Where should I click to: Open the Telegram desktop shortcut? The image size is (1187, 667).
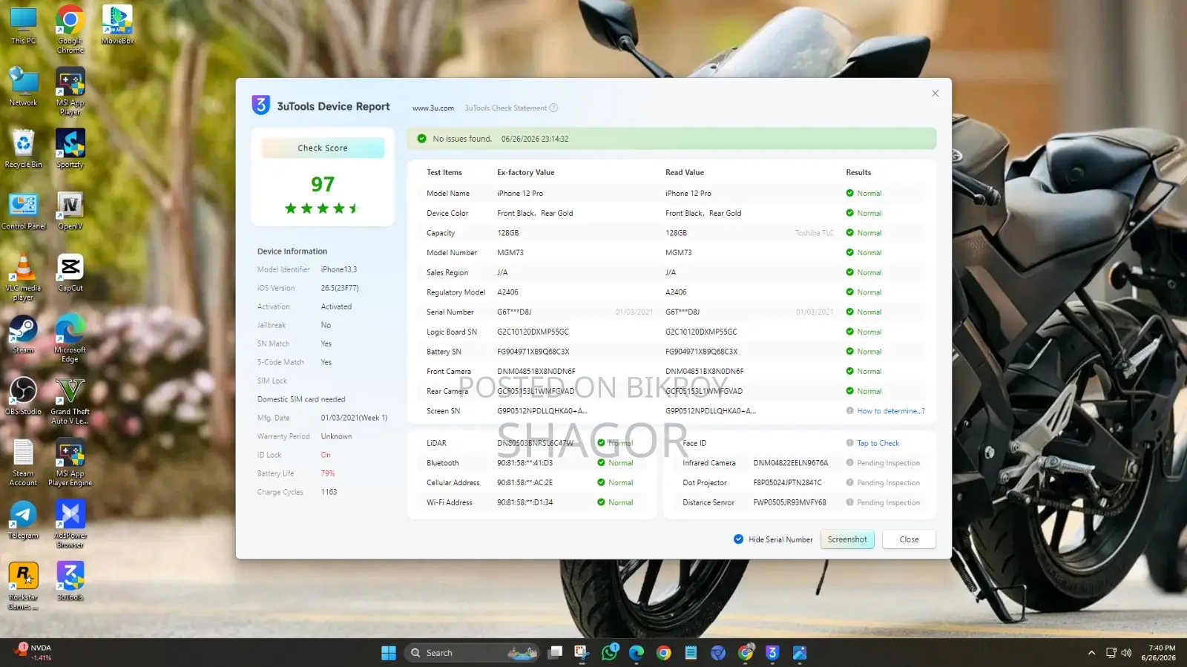pyautogui.click(x=23, y=520)
